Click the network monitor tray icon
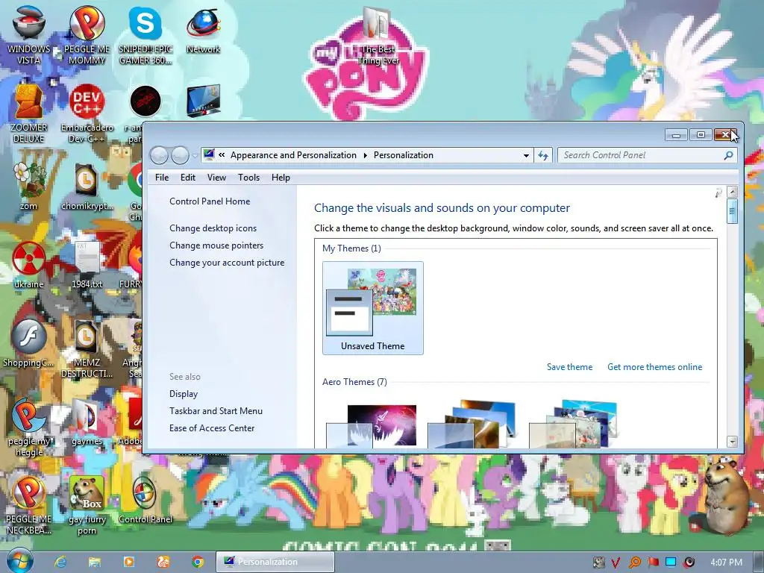Screen dimensions: 764x573 [x=671, y=563]
